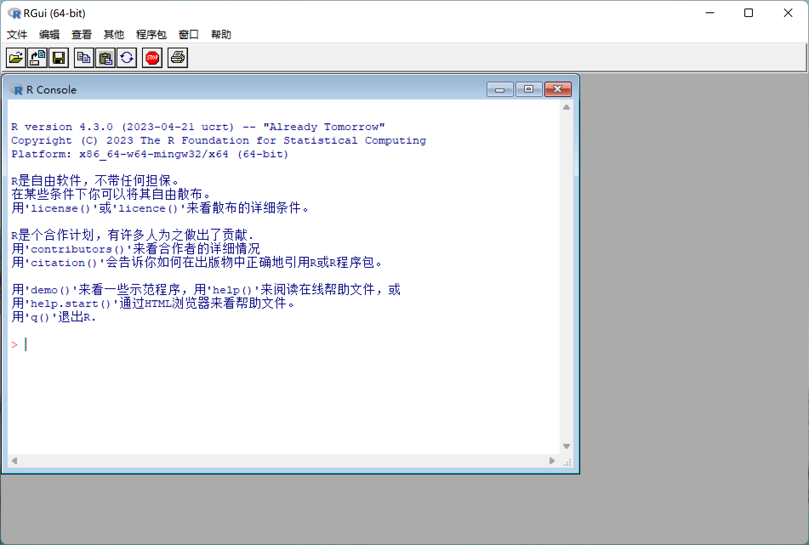Click the 'license()' text in console
Screen dimensions: 809x545
(x=61, y=208)
